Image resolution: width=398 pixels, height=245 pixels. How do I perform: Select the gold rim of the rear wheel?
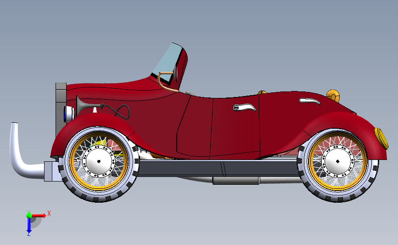(337, 188)
